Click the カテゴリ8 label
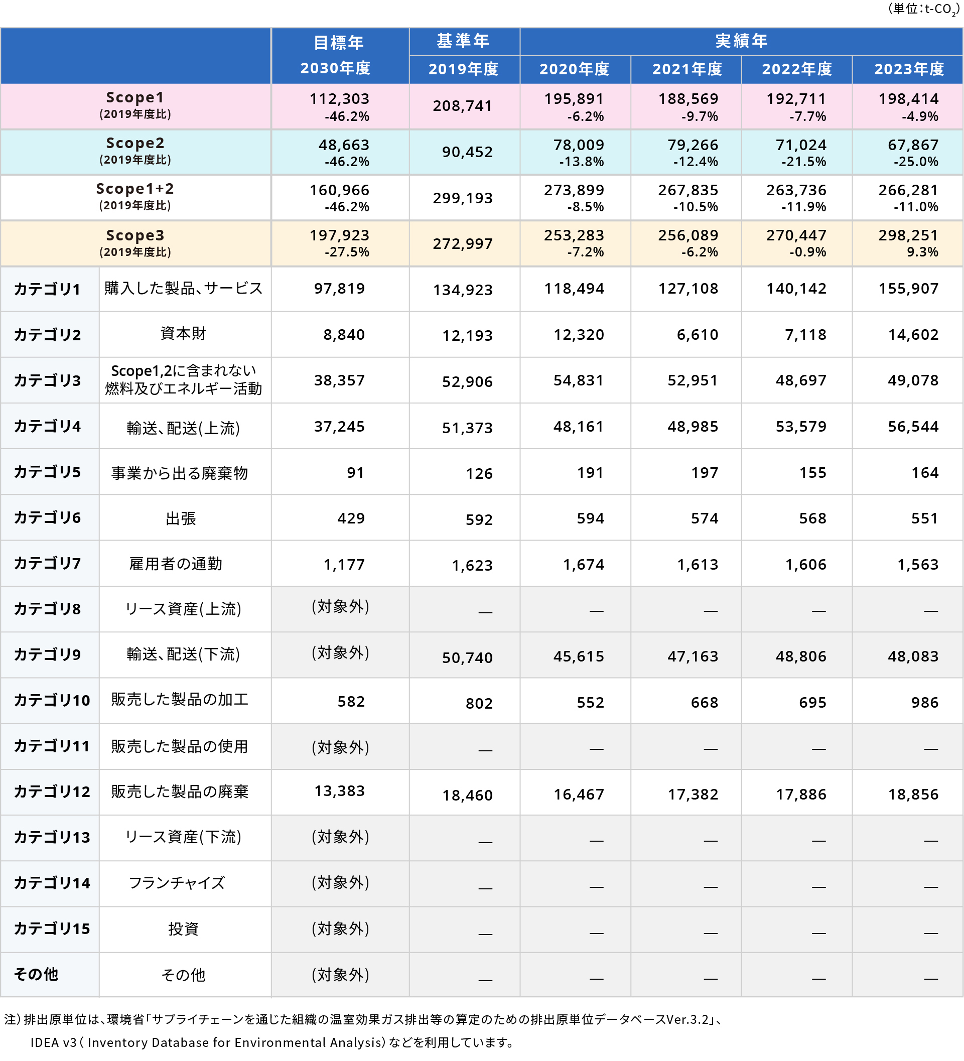 (x=47, y=610)
